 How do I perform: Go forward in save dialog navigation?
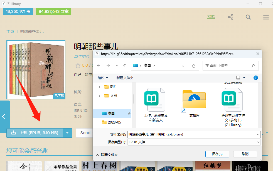pyautogui.click(x=108, y=66)
